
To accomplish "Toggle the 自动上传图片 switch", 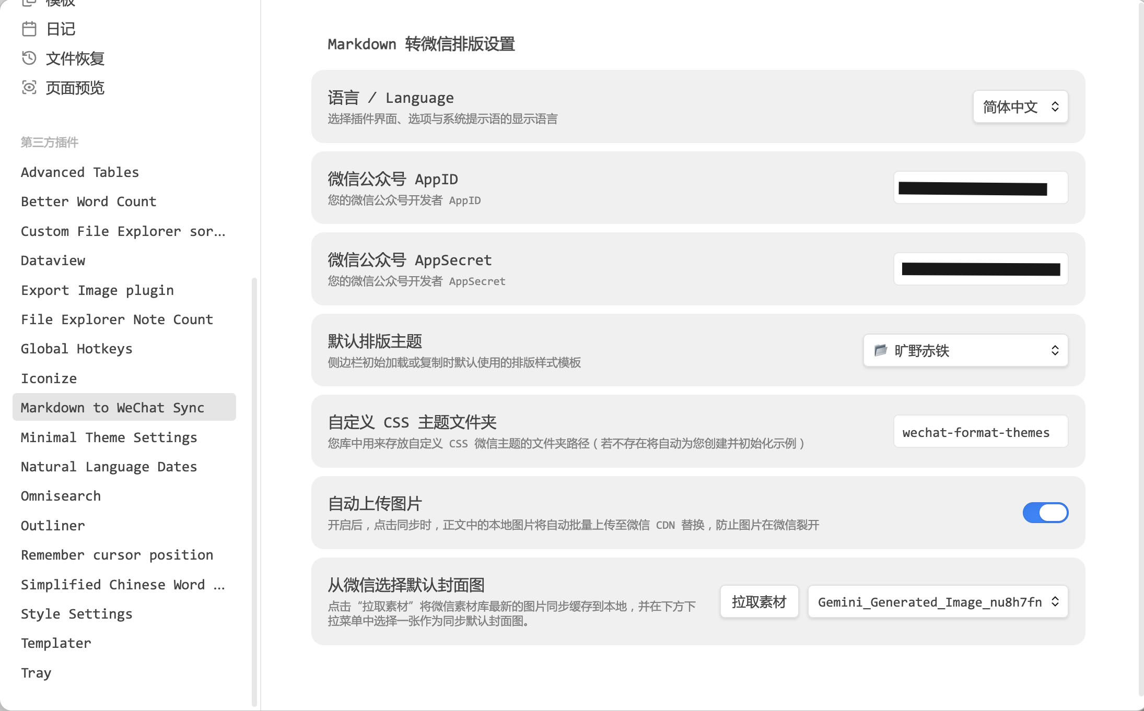I will click(1045, 513).
